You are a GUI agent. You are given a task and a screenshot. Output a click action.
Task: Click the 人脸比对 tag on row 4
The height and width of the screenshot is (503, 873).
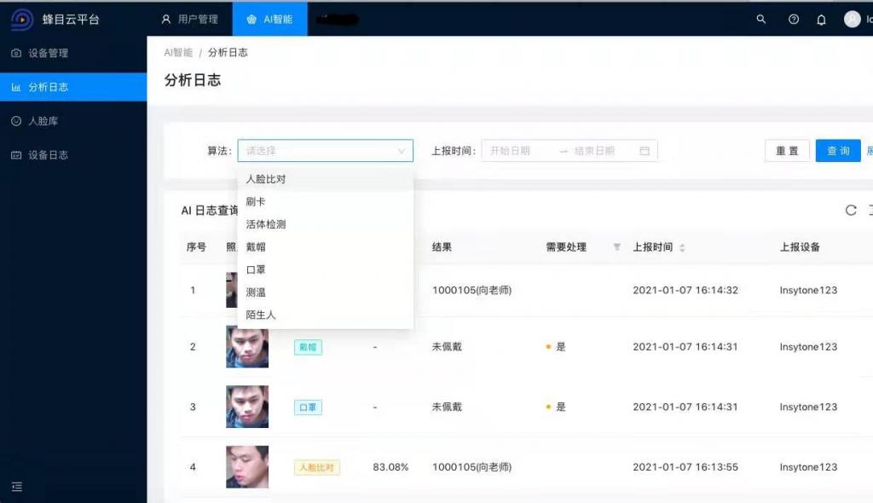[316, 467]
